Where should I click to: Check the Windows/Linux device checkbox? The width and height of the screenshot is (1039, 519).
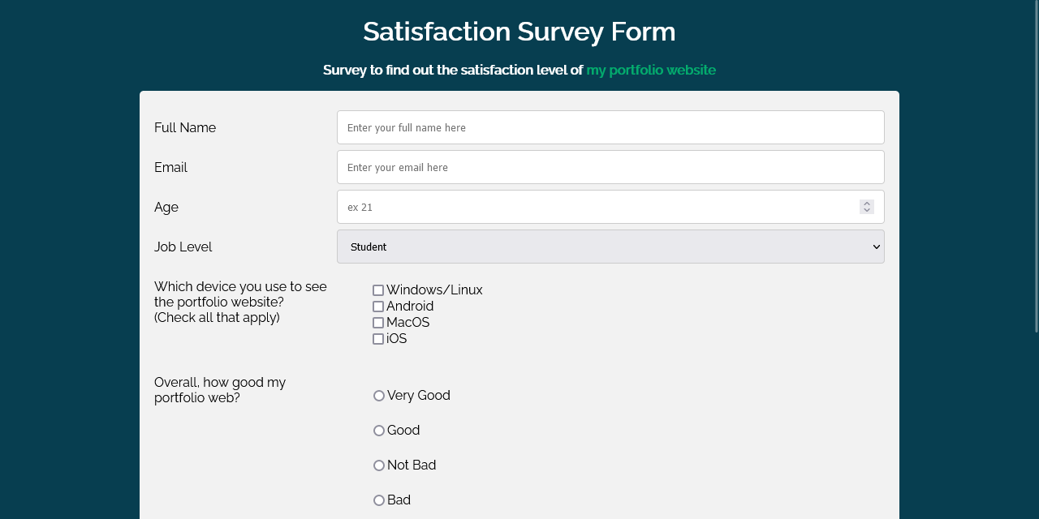click(378, 290)
